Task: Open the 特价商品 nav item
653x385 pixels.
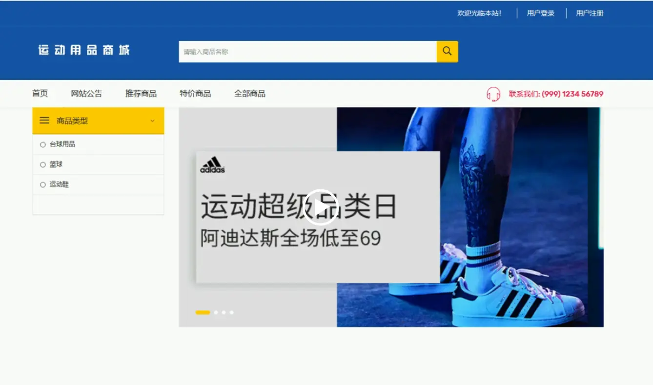Action: pyautogui.click(x=195, y=93)
